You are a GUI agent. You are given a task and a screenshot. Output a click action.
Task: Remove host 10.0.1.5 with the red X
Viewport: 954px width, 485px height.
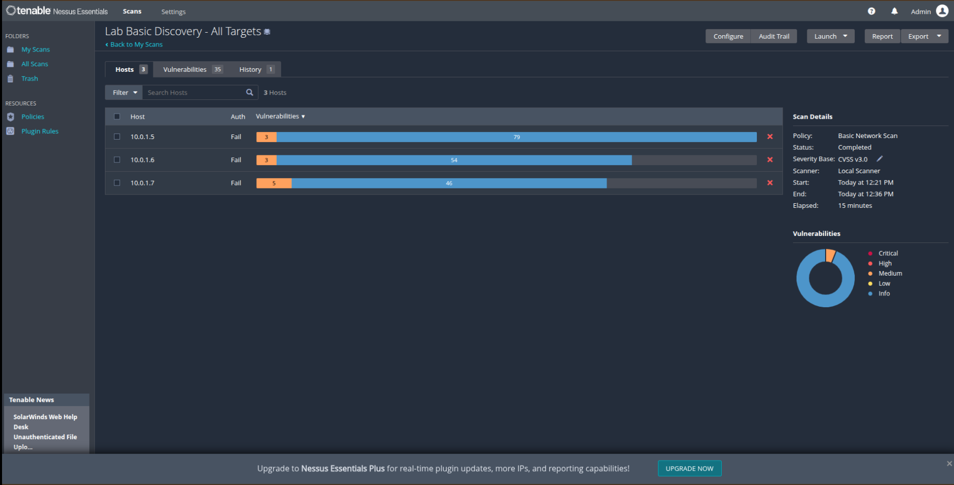click(770, 137)
